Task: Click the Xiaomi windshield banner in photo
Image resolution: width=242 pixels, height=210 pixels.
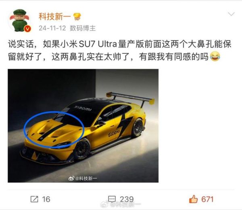Action: pyautogui.click(x=83, y=108)
